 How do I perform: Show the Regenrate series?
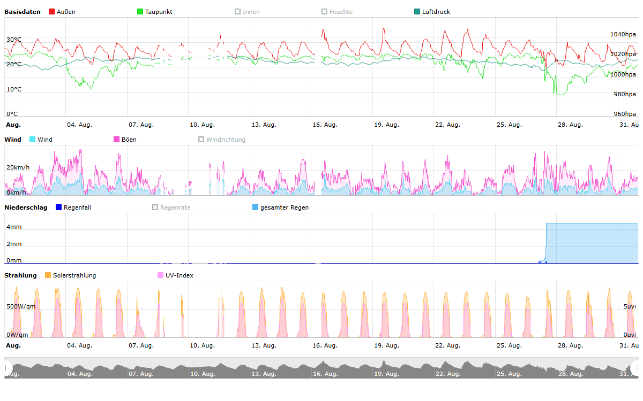[x=155, y=207]
